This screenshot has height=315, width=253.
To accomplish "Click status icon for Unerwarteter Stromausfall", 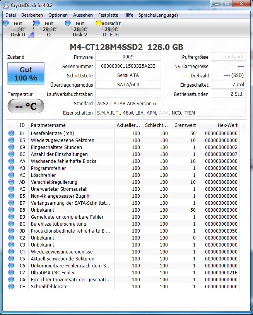I will click(x=11, y=189).
